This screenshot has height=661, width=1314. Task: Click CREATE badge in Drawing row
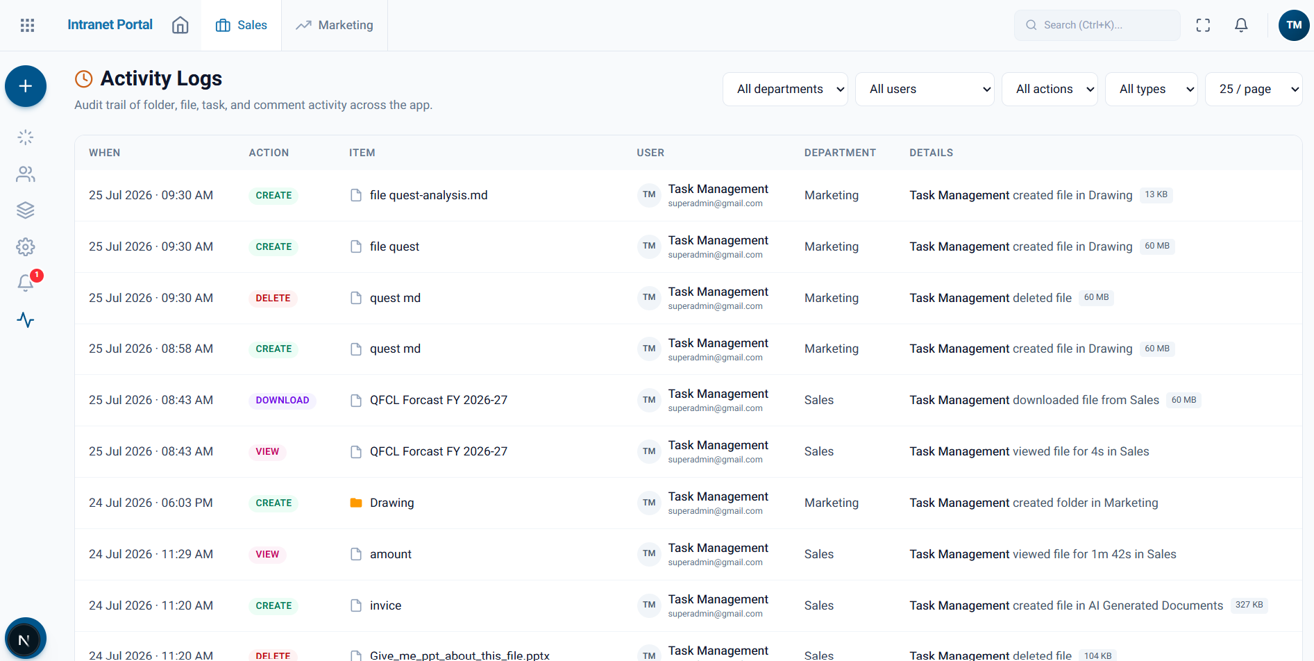click(273, 503)
